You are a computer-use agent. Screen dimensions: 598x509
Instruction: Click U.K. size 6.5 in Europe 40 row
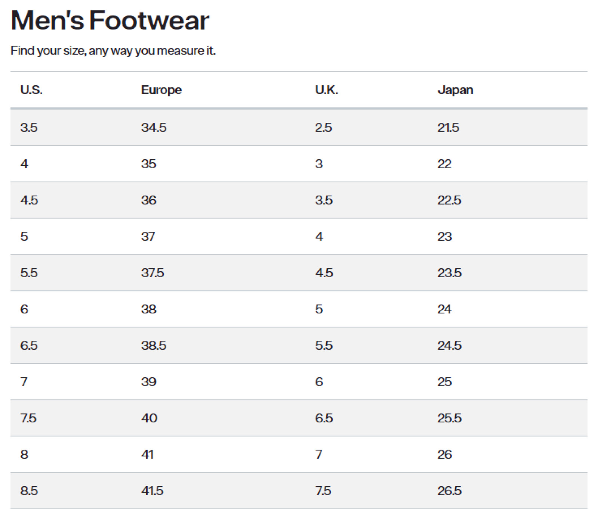point(324,418)
